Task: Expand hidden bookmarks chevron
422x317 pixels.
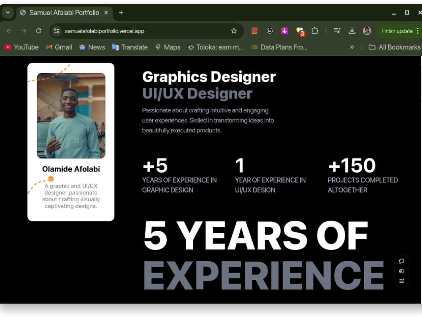Action: point(352,47)
